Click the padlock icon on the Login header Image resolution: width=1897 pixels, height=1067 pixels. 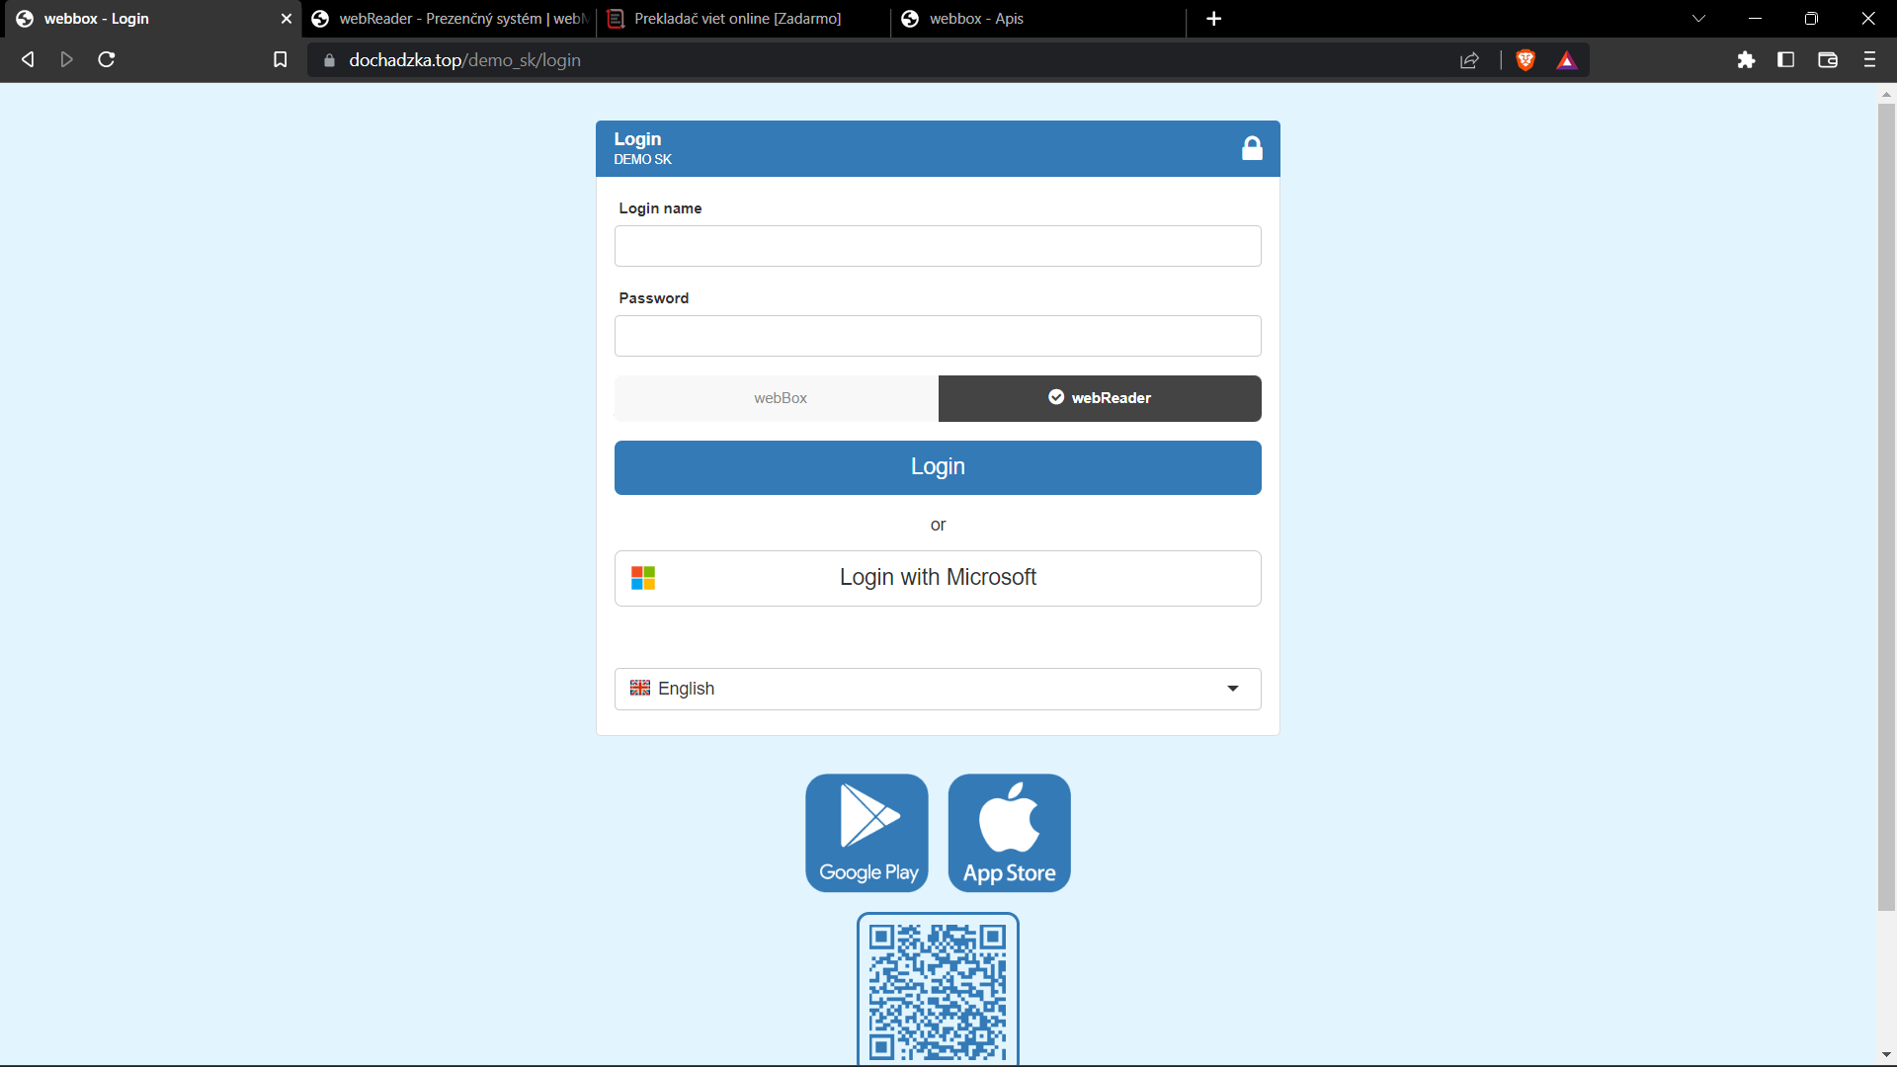1252,147
